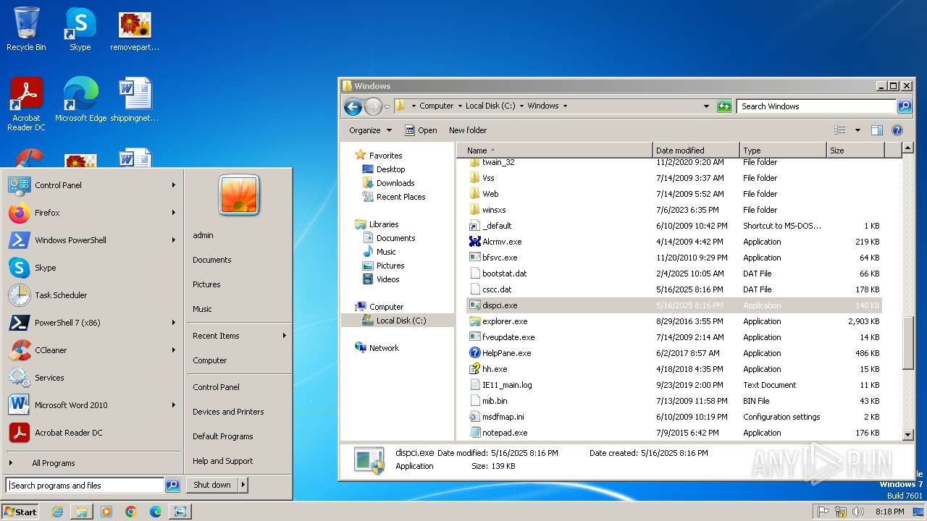Click Refresh button next to address bar
The image size is (927, 521).
(x=724, y=106)
